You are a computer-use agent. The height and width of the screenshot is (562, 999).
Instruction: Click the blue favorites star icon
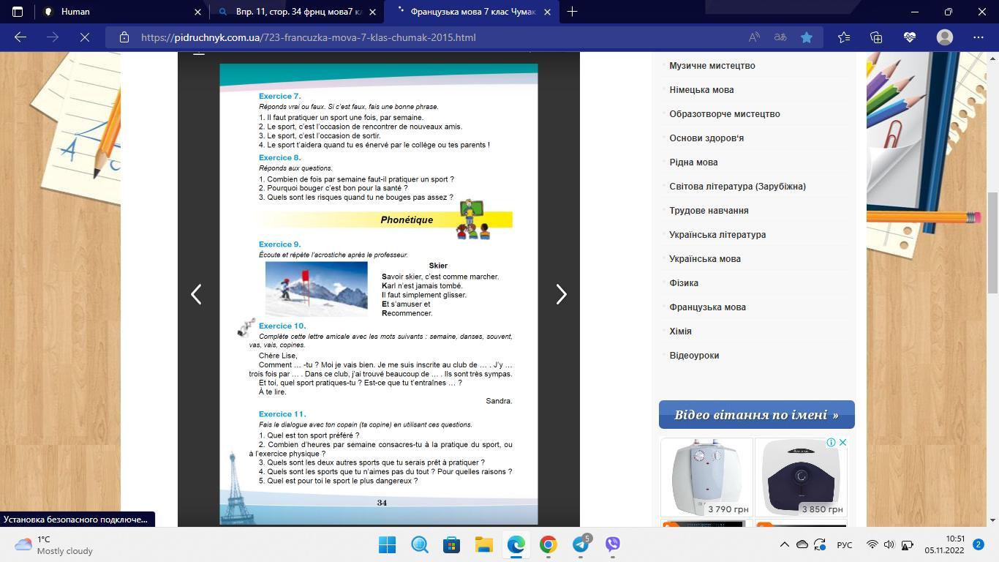807,37
